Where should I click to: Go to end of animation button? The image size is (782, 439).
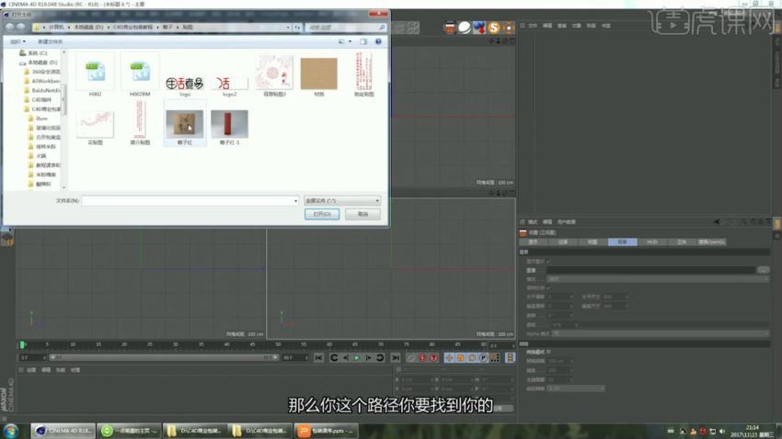click(x=395, y=357)
